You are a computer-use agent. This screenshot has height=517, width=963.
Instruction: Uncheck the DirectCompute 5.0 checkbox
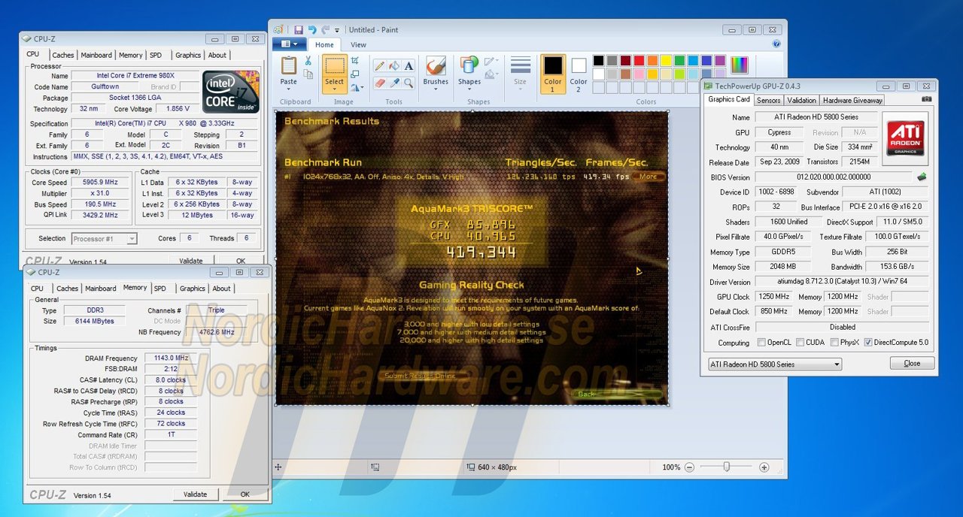[x=868, y=343]
